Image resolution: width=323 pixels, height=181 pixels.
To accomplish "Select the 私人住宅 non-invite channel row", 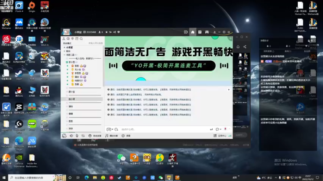I will pyautogui.click(x=84, y=58).
